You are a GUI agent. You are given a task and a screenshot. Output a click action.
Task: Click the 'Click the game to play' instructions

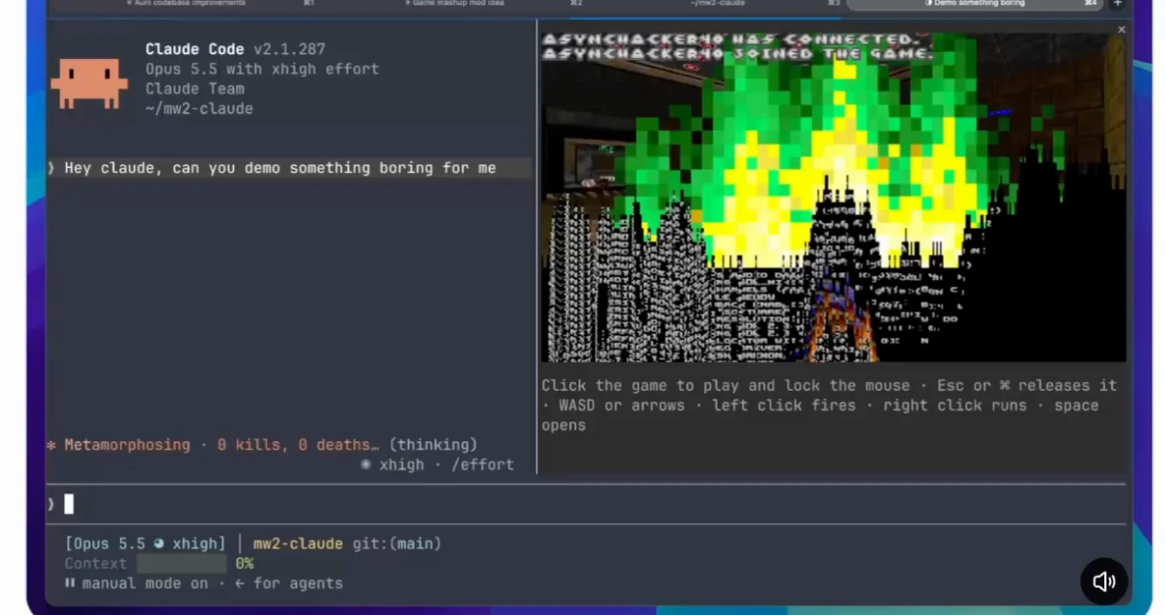coord(830,405)
